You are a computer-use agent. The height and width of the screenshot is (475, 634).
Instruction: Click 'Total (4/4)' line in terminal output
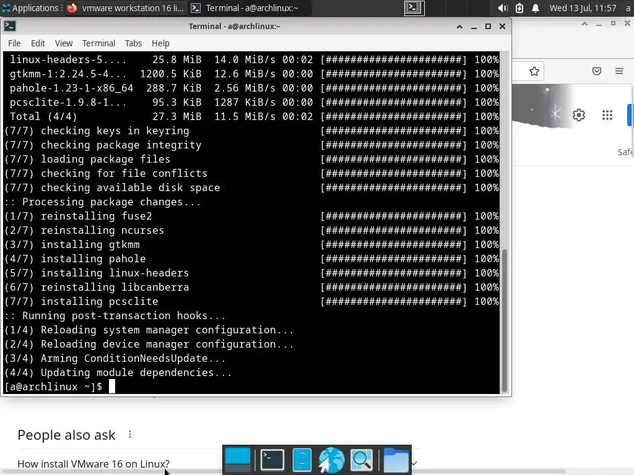click(x=254, y=117)
